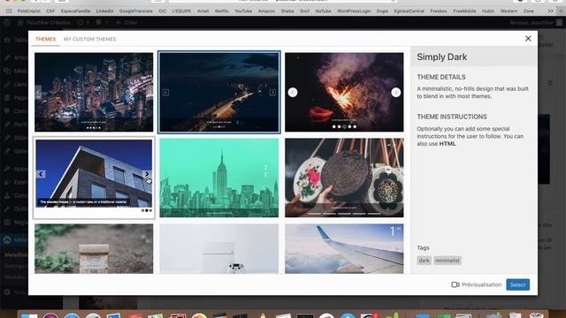Open the Zone bookmark
566x318 pixels.
[529, 11]
